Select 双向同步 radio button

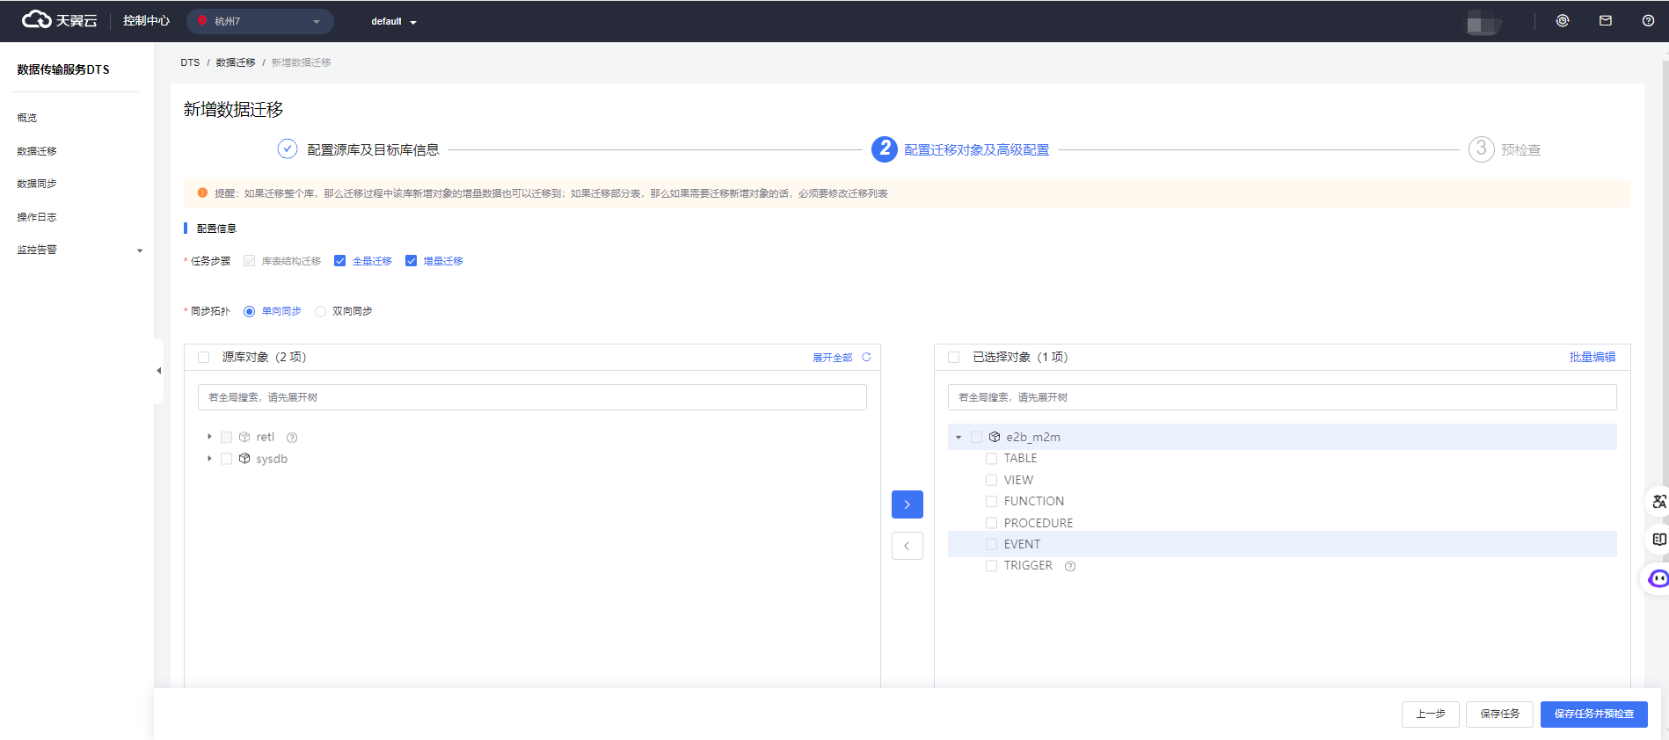(x=321, y=311)
